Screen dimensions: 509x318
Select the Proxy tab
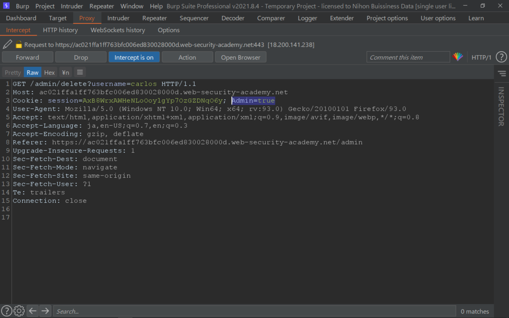pos(87,18)
